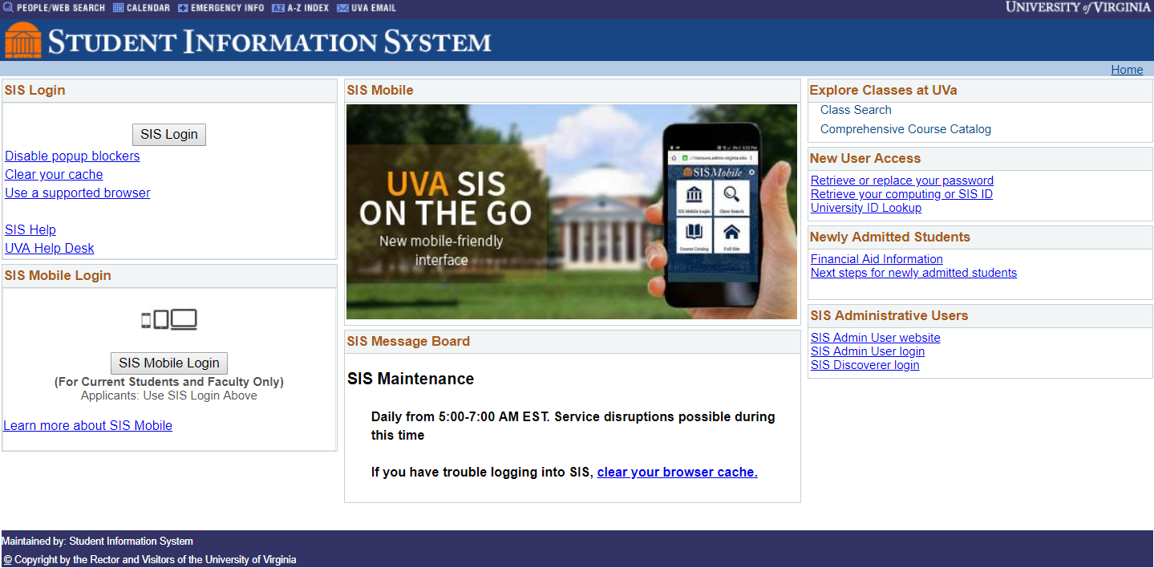Open the People/Web Search text link
The height and width of the screenshot is (568, 1154).
click(60, 8)
